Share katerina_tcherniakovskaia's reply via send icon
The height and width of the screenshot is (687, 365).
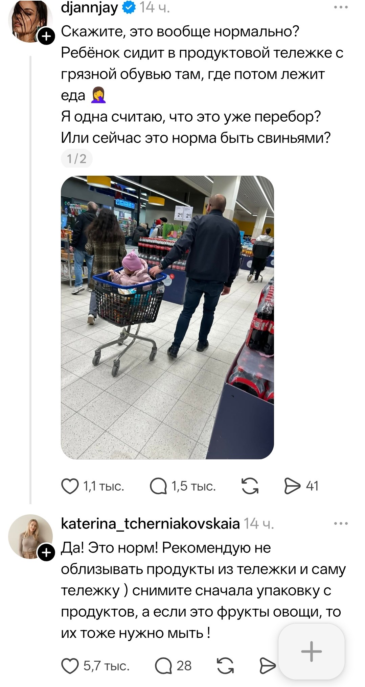pyautogui.click(x=268, y=666)
